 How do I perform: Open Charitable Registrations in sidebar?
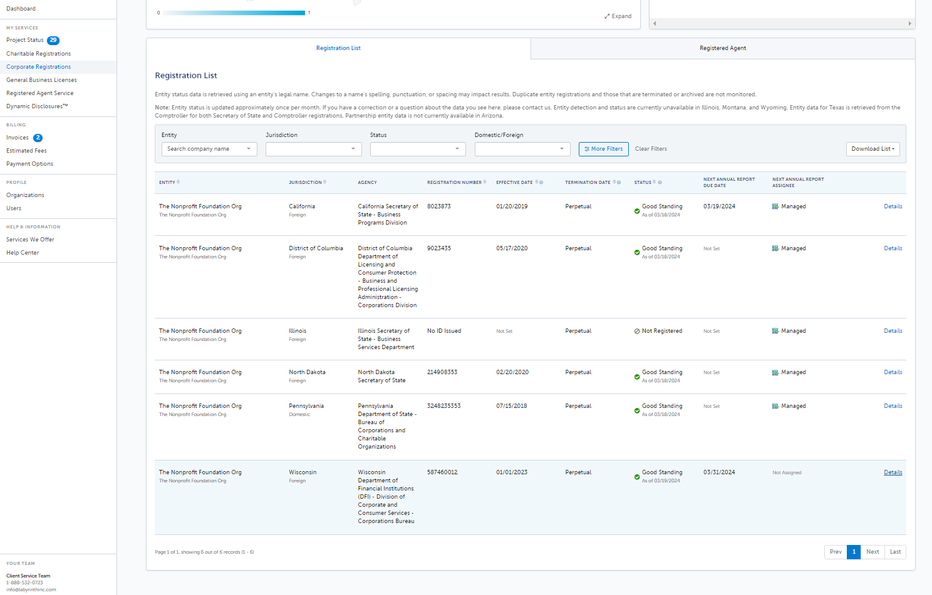39,54
